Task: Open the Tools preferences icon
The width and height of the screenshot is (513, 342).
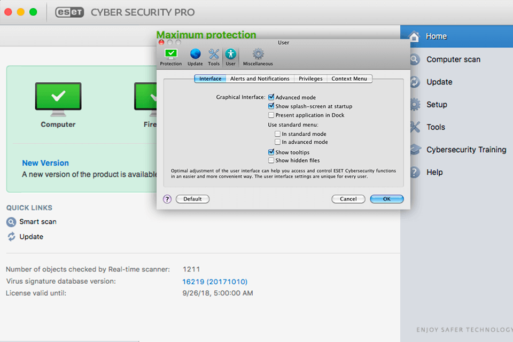Action: (x=214, y=55)
